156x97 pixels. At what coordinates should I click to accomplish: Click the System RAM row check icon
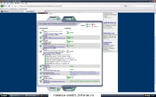(x=41, y=41)
